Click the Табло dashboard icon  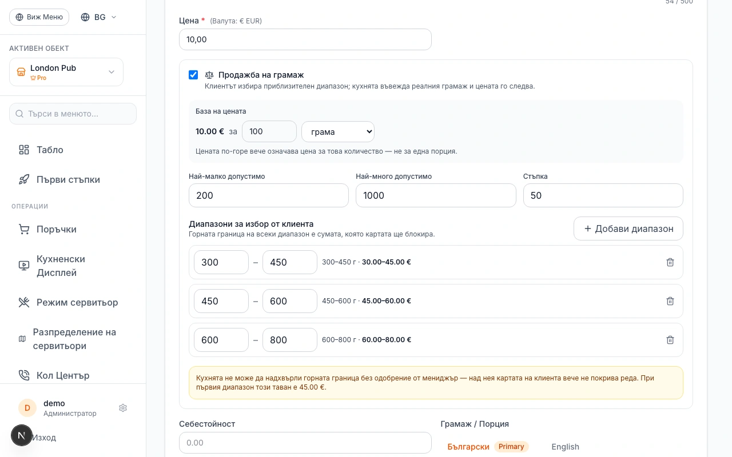[x=24, y=150]
